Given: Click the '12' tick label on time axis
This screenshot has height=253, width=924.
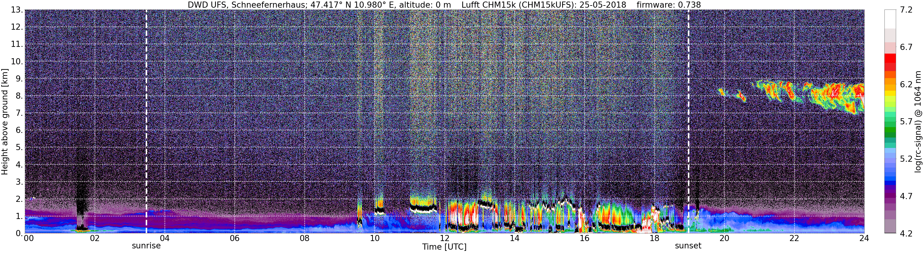Looking at the screenshot, I should click(x=444, y=238).
